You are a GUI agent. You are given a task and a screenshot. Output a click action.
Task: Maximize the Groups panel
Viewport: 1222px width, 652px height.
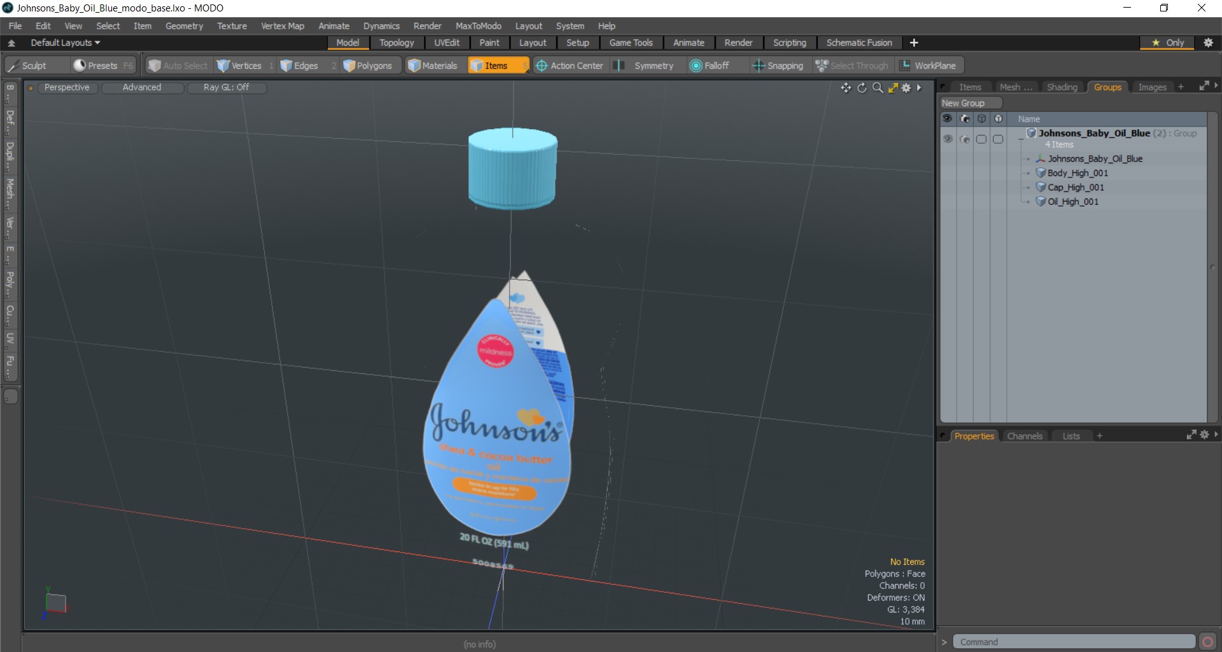[1204, 86]
